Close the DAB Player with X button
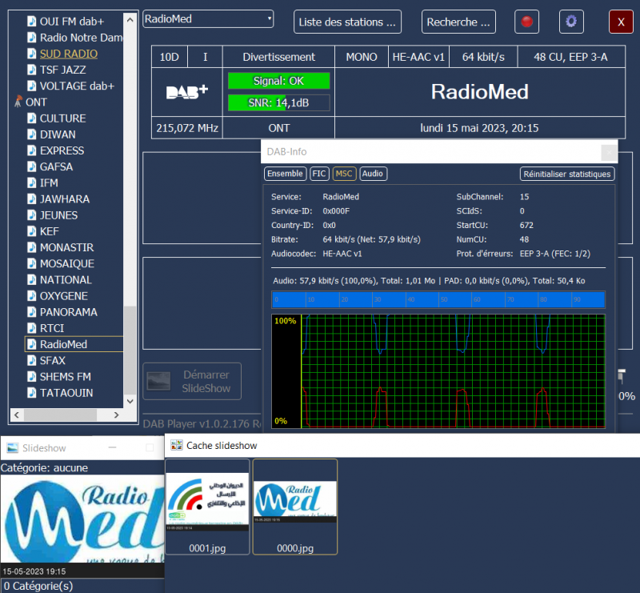Image resolution: width=640 pixels, height=593 pixels. click(x=621, y=22)
